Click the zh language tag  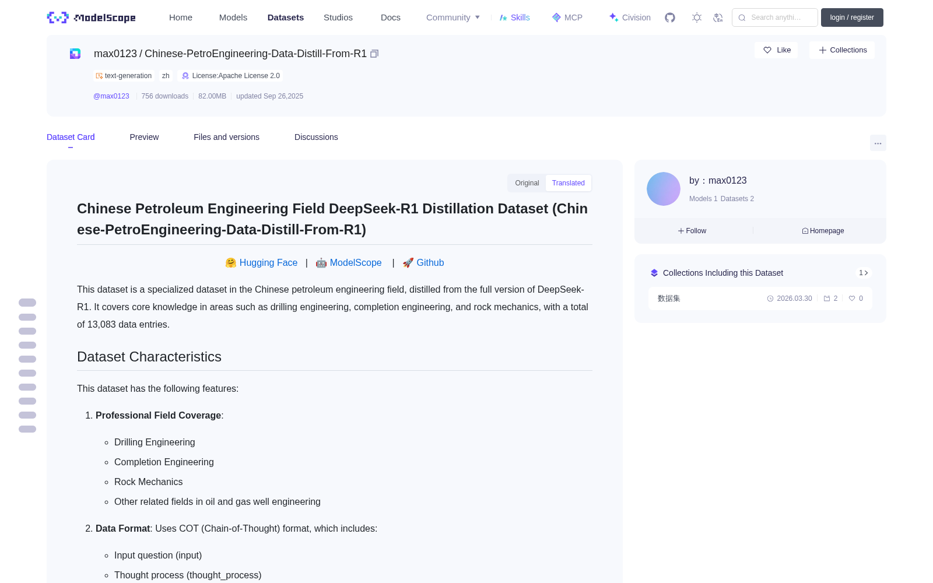tap(166, 76)
